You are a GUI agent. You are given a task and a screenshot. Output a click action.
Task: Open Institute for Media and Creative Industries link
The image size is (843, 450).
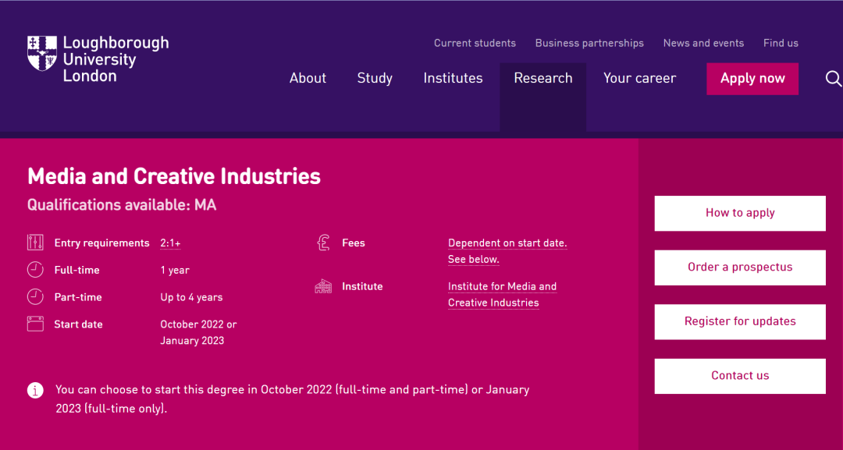(502, 295)
